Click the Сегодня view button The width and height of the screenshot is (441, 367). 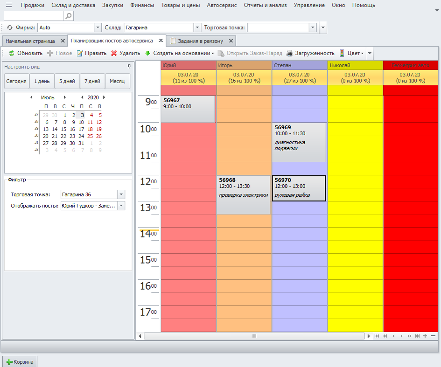coord(16,81)
